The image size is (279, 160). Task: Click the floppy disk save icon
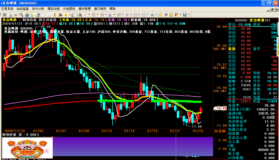pyautogui.click(x=185, y=15)
